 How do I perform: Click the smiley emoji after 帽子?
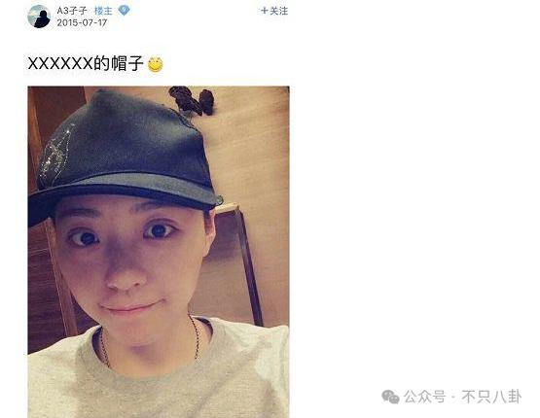(156, 64)
